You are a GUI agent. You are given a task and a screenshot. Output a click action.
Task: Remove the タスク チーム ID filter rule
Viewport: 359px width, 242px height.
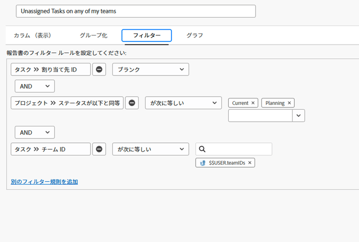99,149
